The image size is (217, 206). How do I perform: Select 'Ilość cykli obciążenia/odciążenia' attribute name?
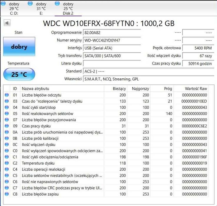point(50,157)
